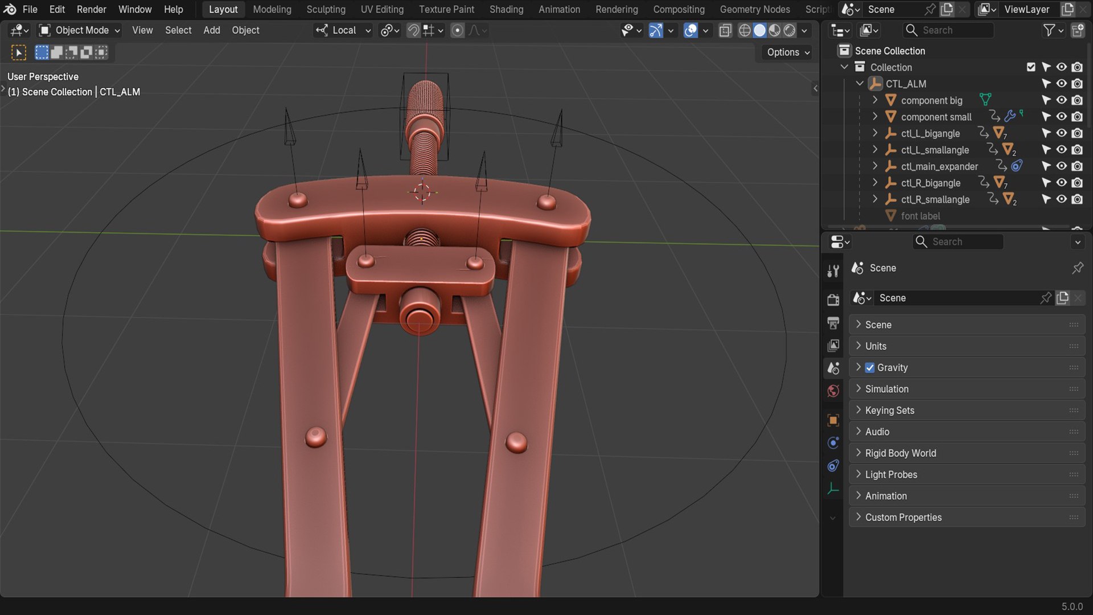
Task: Add a new collection in outliner
Action: pyautogui.click(x=1078, y=30)
